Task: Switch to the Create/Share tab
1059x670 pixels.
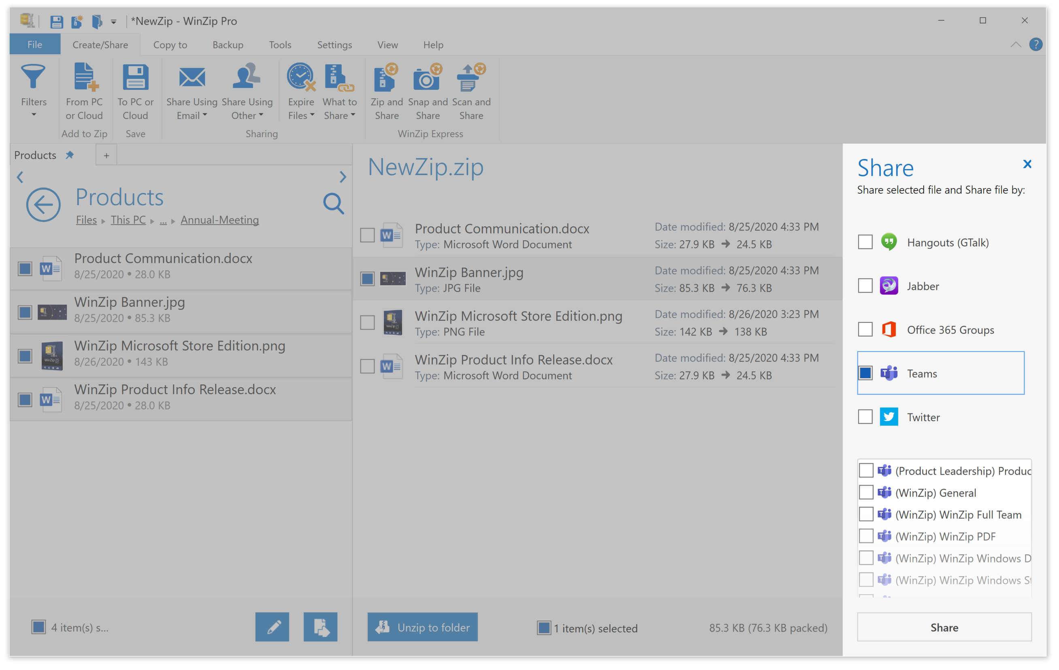Action: (x=100, y=45)
